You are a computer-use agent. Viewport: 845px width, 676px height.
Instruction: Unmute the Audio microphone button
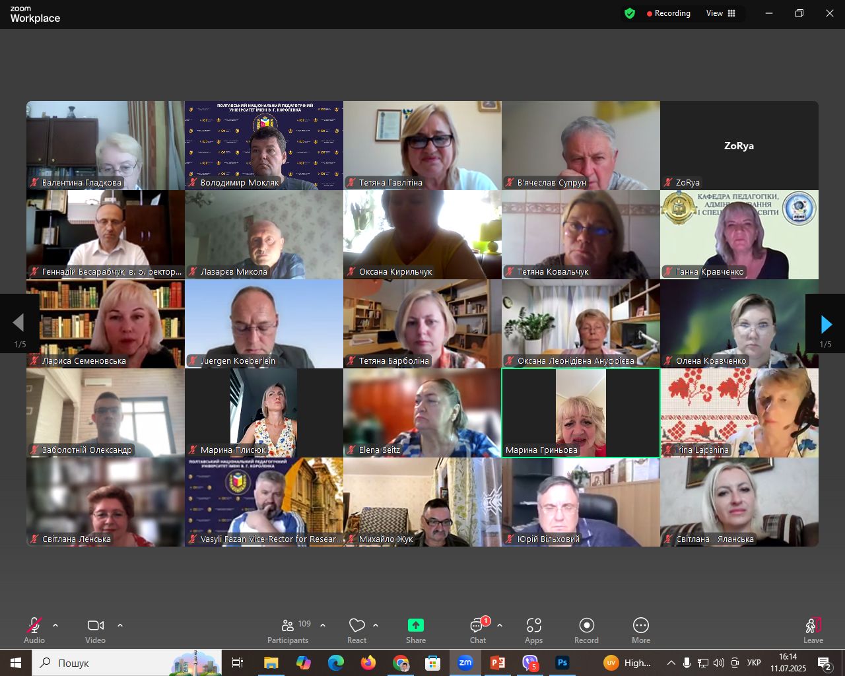coord(34,630)
